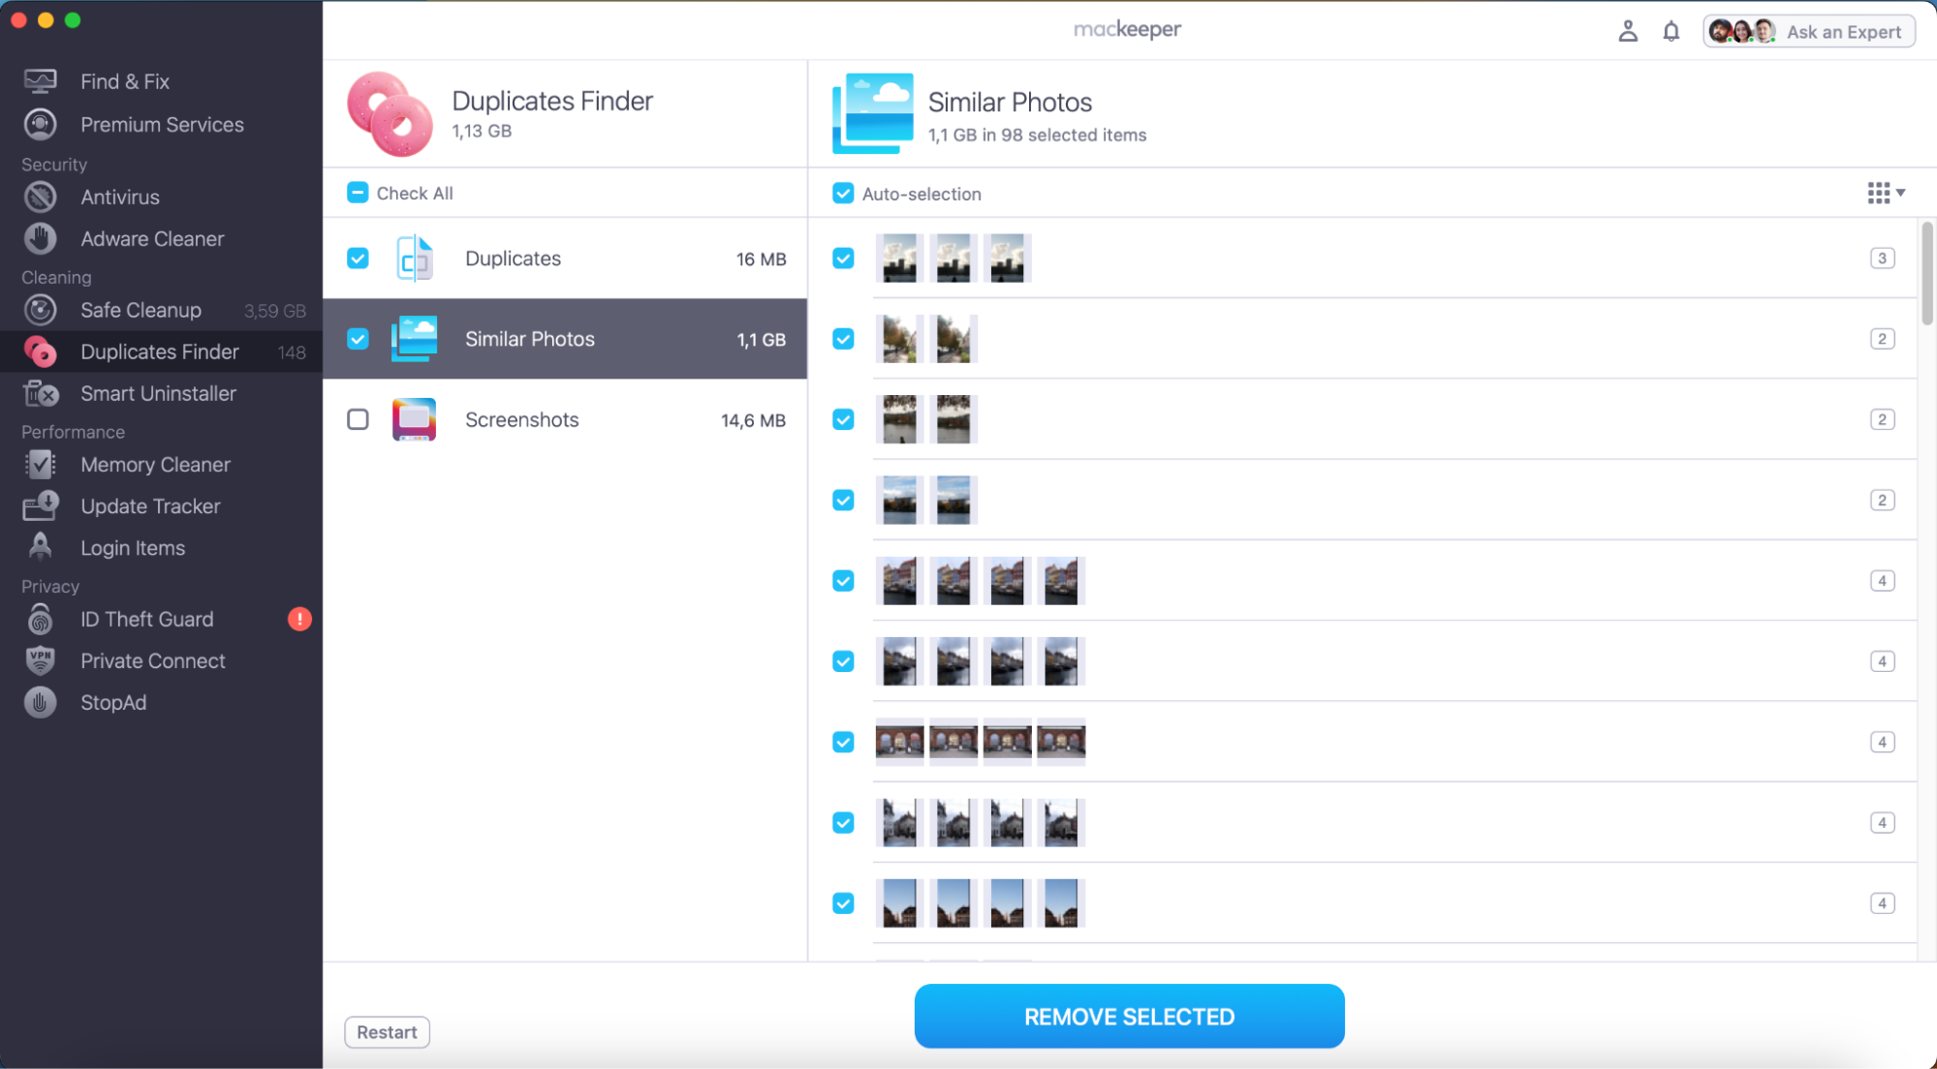1937x1069 pixels.
Task: Open Update Tracker icon
Action: click(40, 506)
